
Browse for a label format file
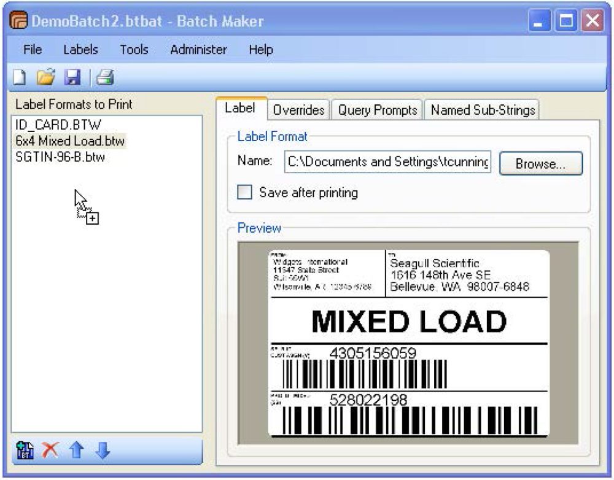(x=540, y=163)
